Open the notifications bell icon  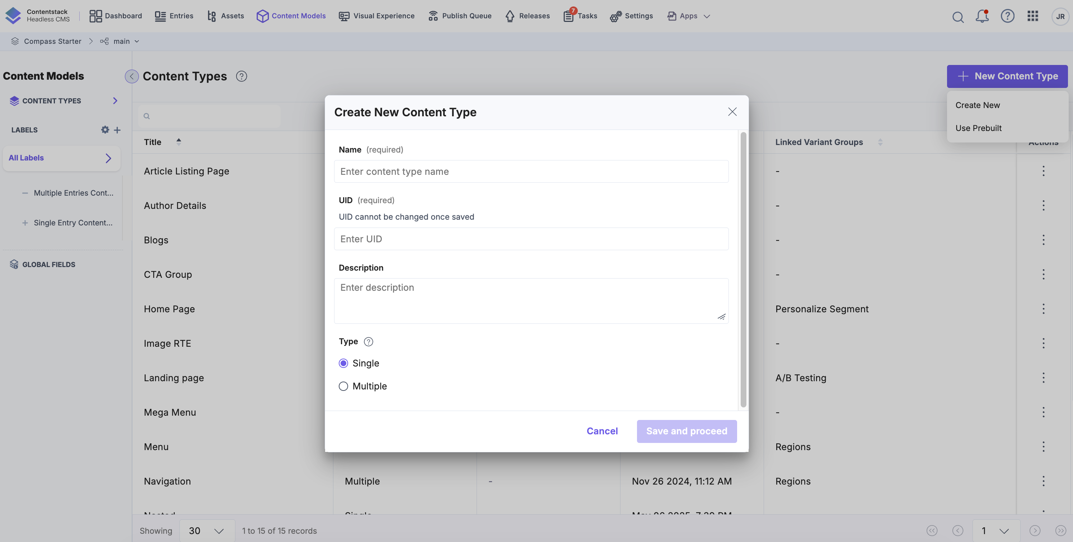pyautogui.click(x=982, y=16)
